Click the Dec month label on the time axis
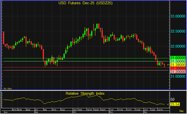The height and width of the screenshot is (114, 187). coord(145,111)
